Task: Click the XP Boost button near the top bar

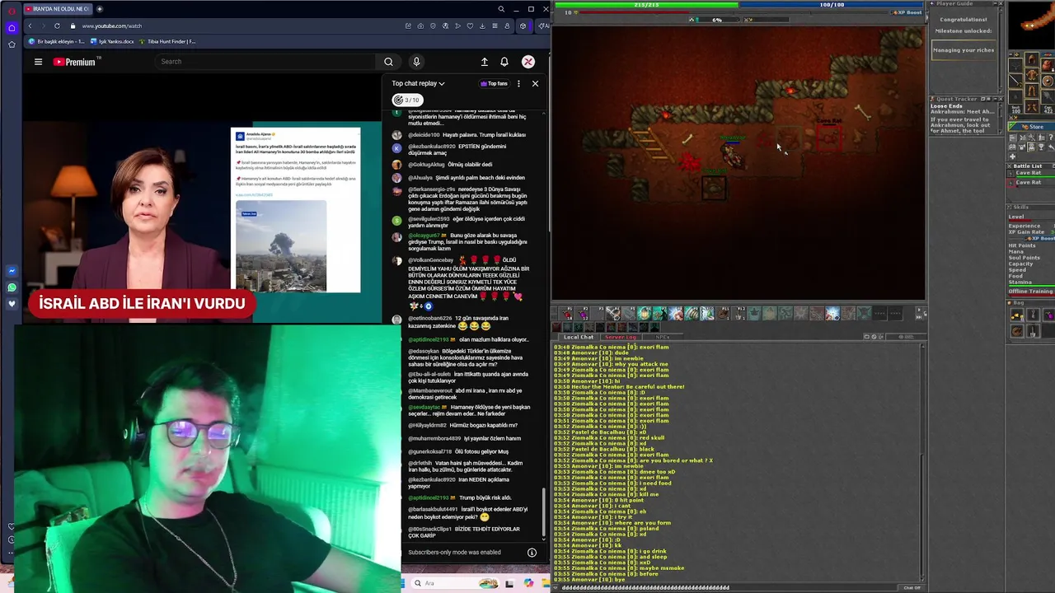Action: [x=908, y=12]
